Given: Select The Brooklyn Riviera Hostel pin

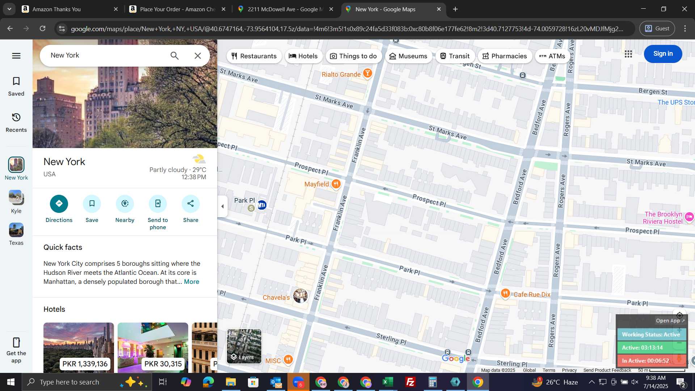Looking at the screenshot, I should [689, 217].
